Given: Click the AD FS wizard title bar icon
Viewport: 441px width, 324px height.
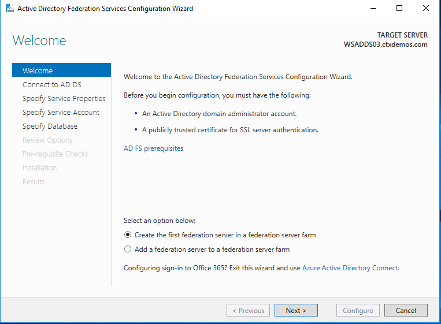Looking at the screenshot, I should 9,9.
